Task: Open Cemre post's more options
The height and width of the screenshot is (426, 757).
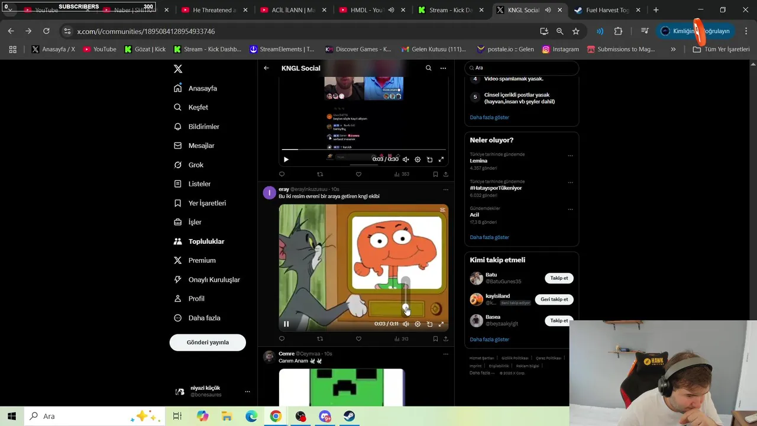Action: click(x=446, y=354)
